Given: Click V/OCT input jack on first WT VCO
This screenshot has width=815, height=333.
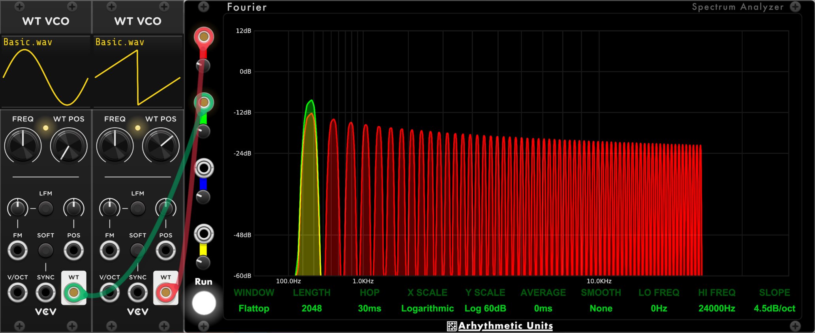Looking at the screenshot, I should tap(18, 292).
